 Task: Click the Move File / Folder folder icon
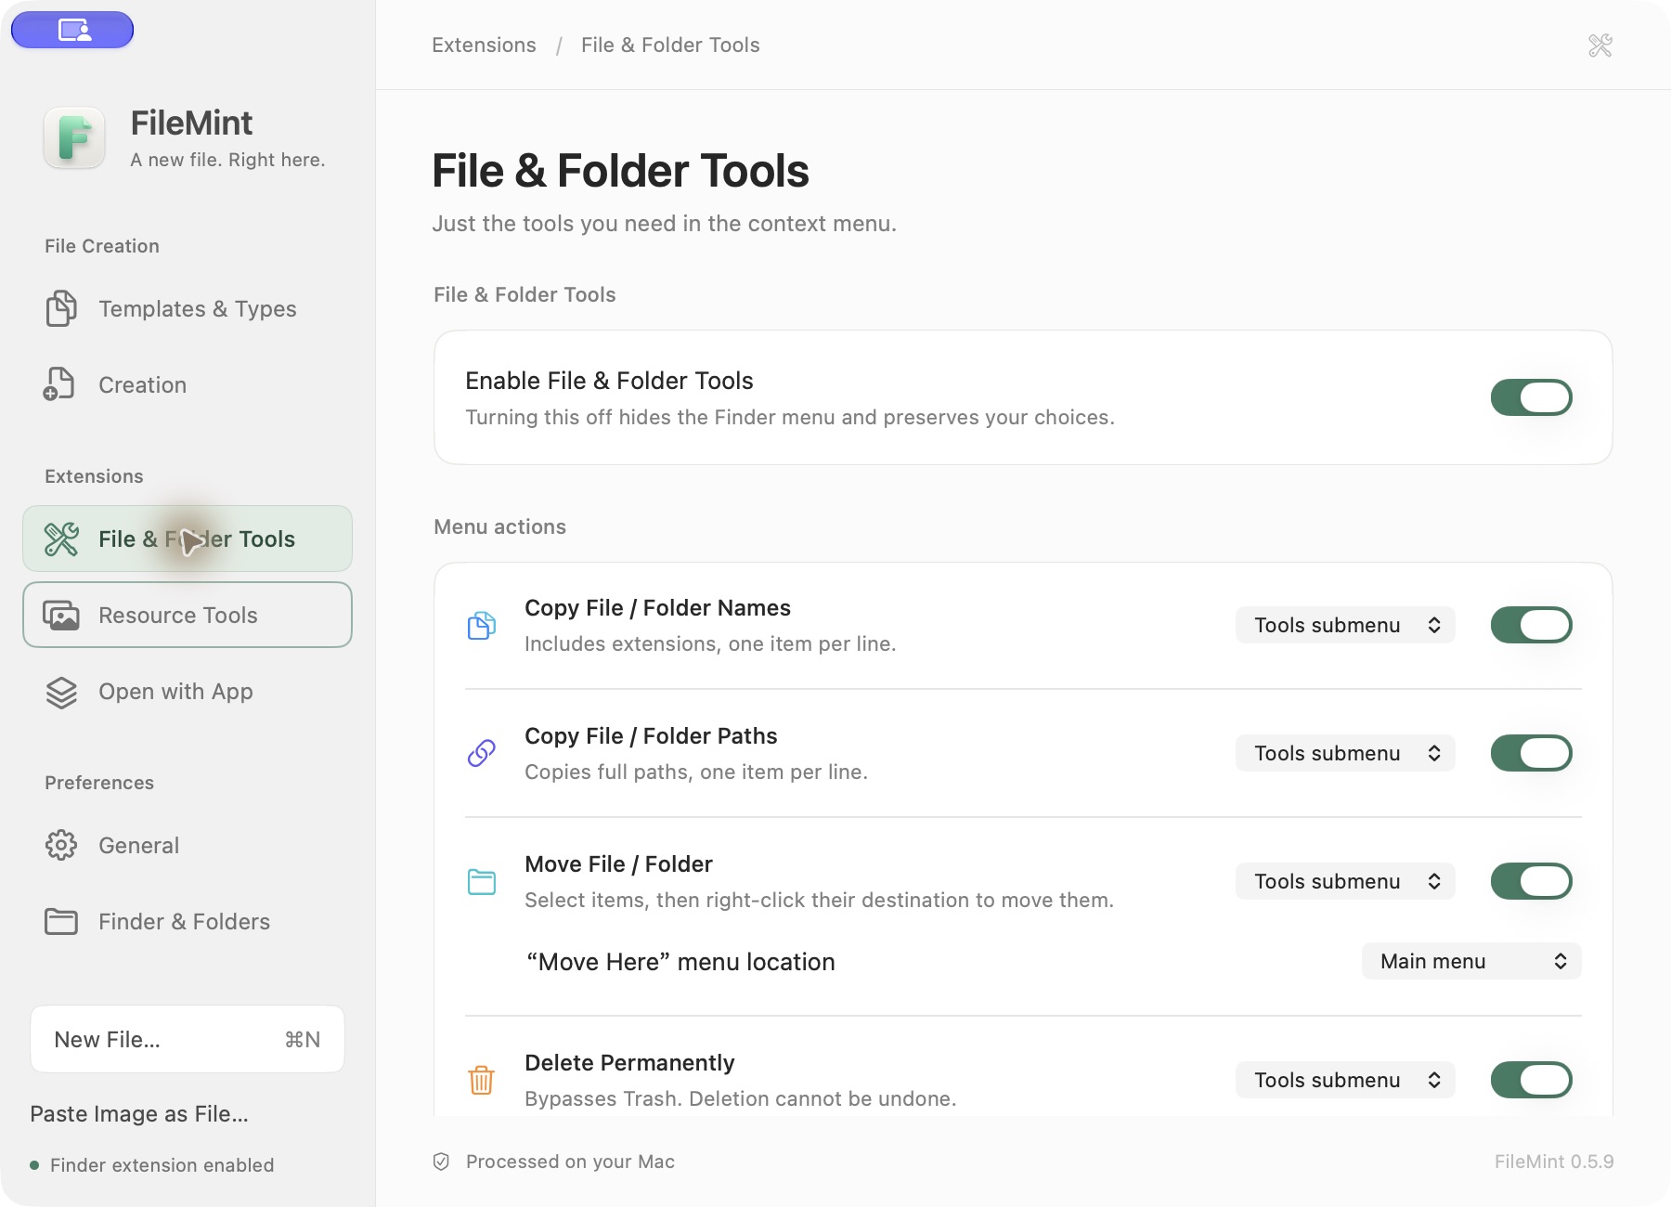click(481, 881)
